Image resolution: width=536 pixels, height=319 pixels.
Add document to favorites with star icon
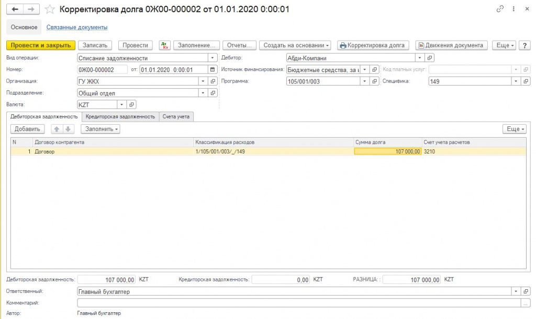coord(50,9)
